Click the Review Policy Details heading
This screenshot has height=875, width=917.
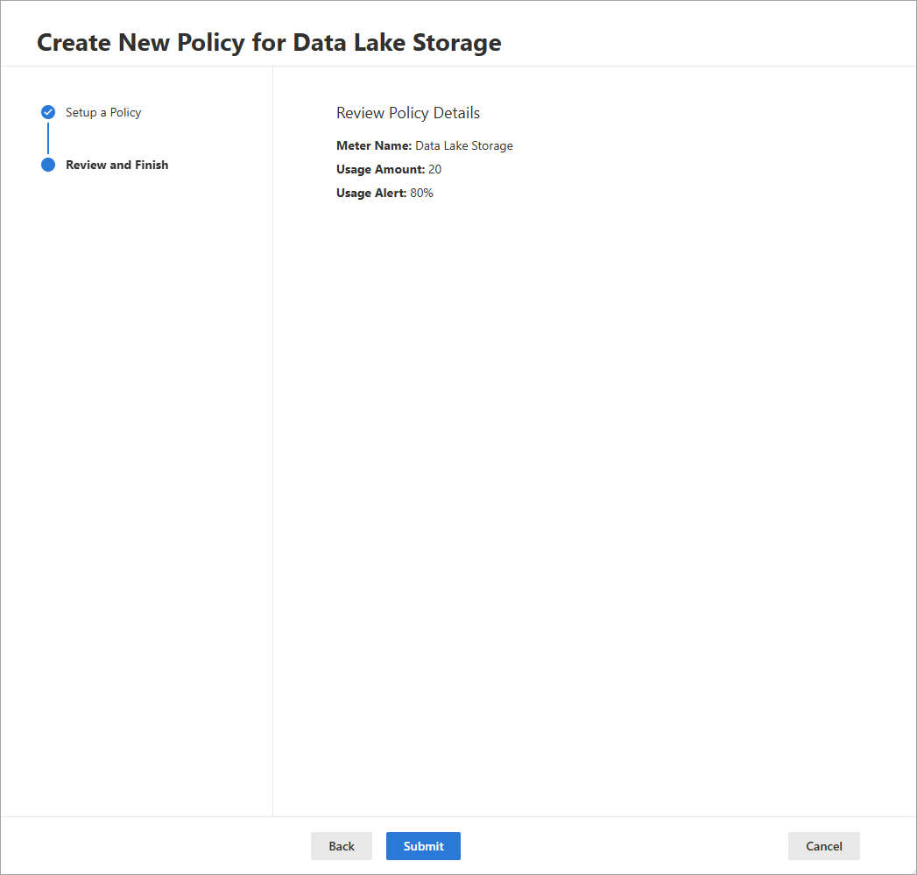(x=408, y=113)
